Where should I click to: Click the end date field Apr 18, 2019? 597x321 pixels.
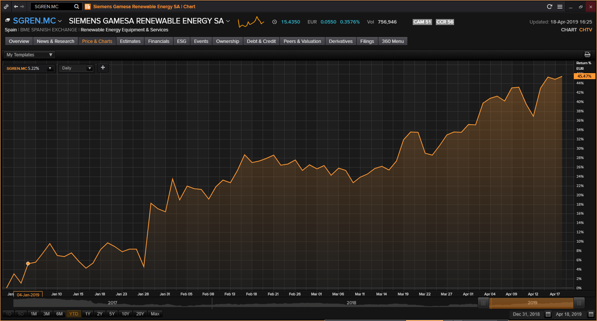(x=569, y=314)
